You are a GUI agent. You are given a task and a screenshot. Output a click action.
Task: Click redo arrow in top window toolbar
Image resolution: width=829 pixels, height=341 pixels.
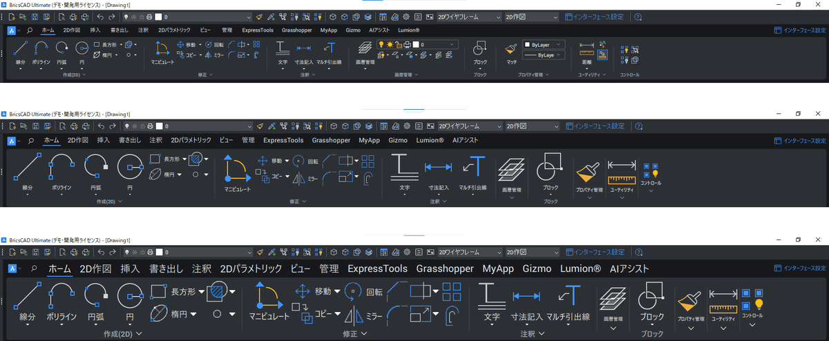pos(113,16)
